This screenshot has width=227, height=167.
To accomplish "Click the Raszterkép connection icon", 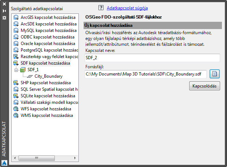I will (x=16, y=57).
